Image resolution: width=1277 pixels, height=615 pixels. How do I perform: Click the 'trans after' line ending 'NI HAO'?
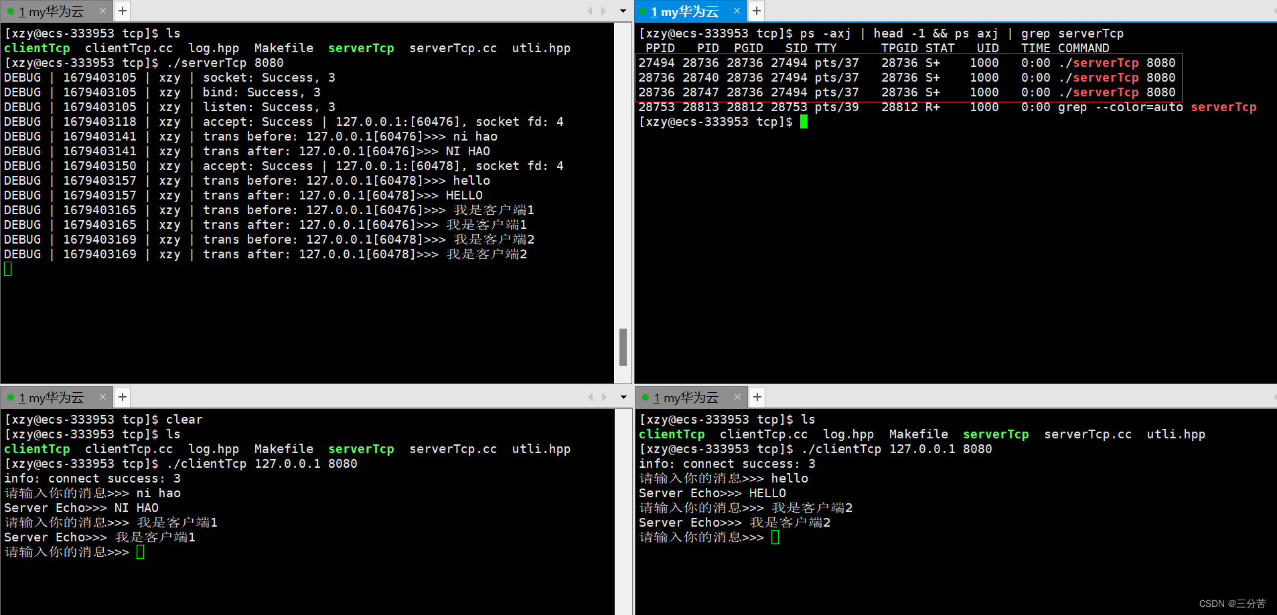247,151
